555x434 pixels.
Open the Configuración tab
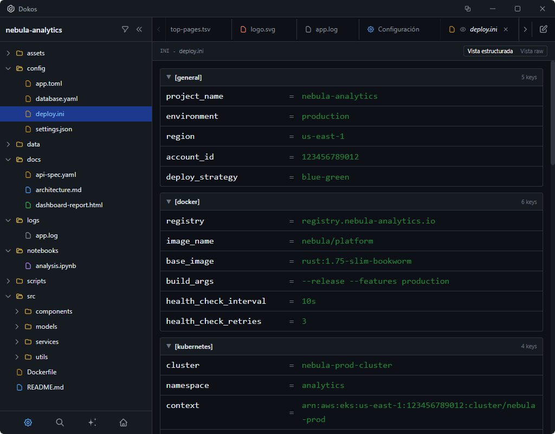pyautogui.click(x=399, y=30)
